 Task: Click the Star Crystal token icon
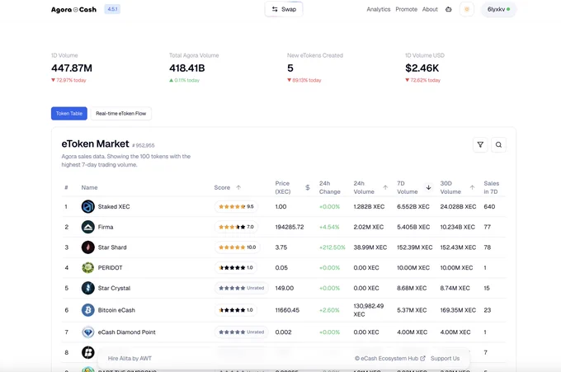tap(88, 288)
